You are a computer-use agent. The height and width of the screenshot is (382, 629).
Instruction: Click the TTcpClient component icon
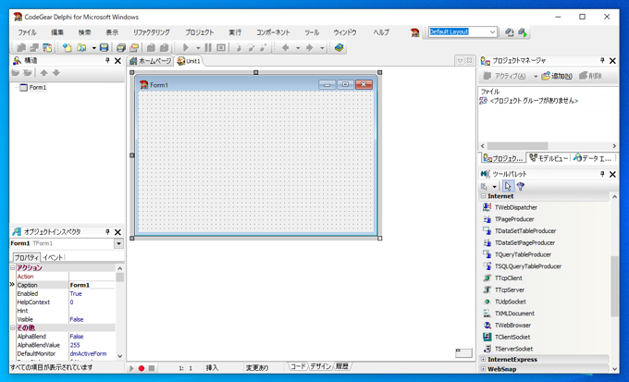pos(487,278)
